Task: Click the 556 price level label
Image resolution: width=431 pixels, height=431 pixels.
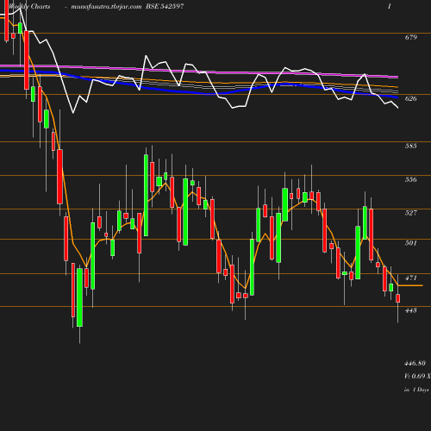Action: point(410,179)
